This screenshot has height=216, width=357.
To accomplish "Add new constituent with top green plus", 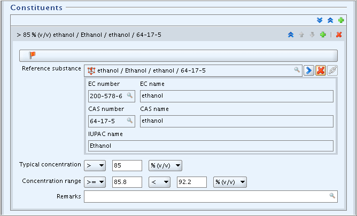I will [341, 20].
